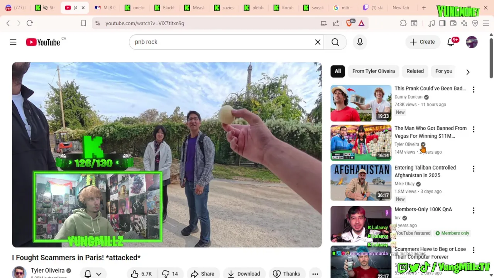Click the Share button
The image size is (494, 278).
[202, 274]
